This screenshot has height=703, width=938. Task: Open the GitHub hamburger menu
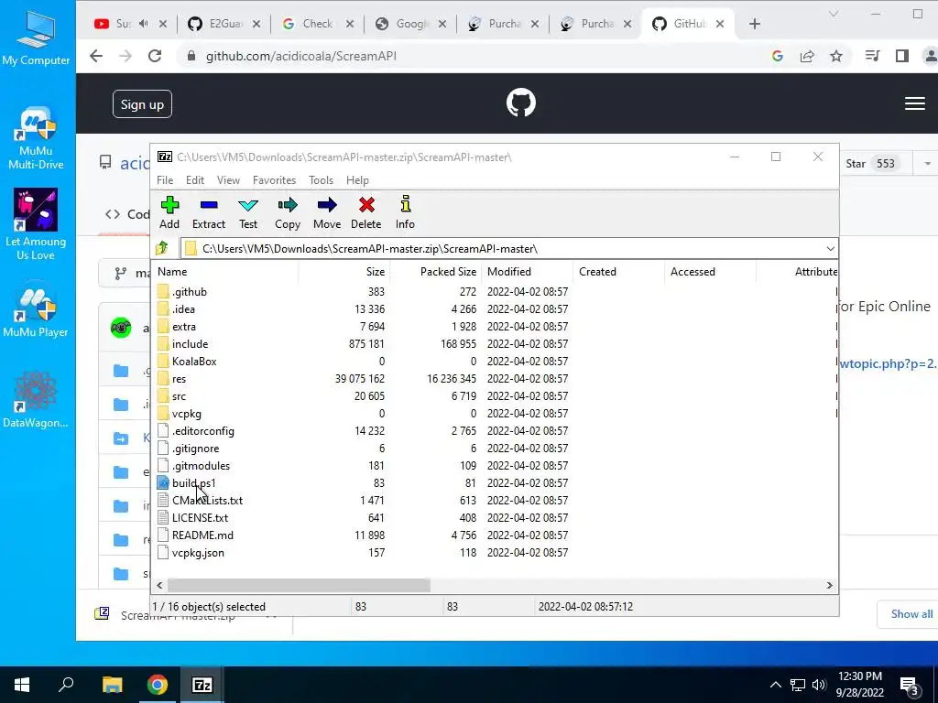point(915,103)
